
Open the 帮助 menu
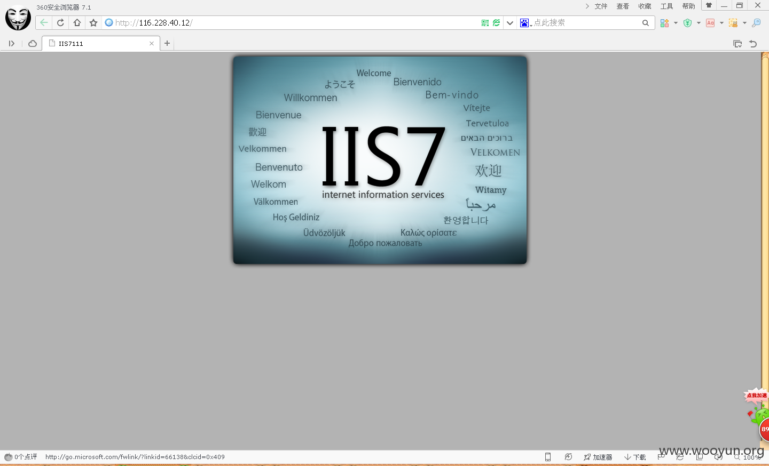point(688,6)
